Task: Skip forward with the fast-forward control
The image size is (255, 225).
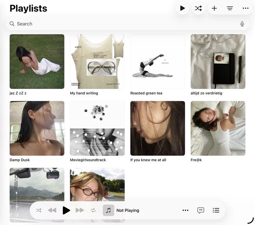Action: pyautogui.click(x=80, y=210)
